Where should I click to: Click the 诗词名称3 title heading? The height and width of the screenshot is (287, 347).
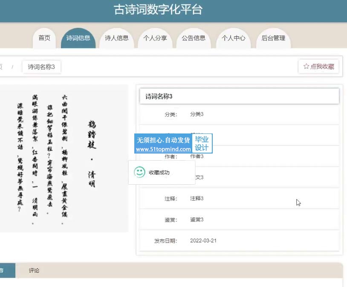click(159, 96)
